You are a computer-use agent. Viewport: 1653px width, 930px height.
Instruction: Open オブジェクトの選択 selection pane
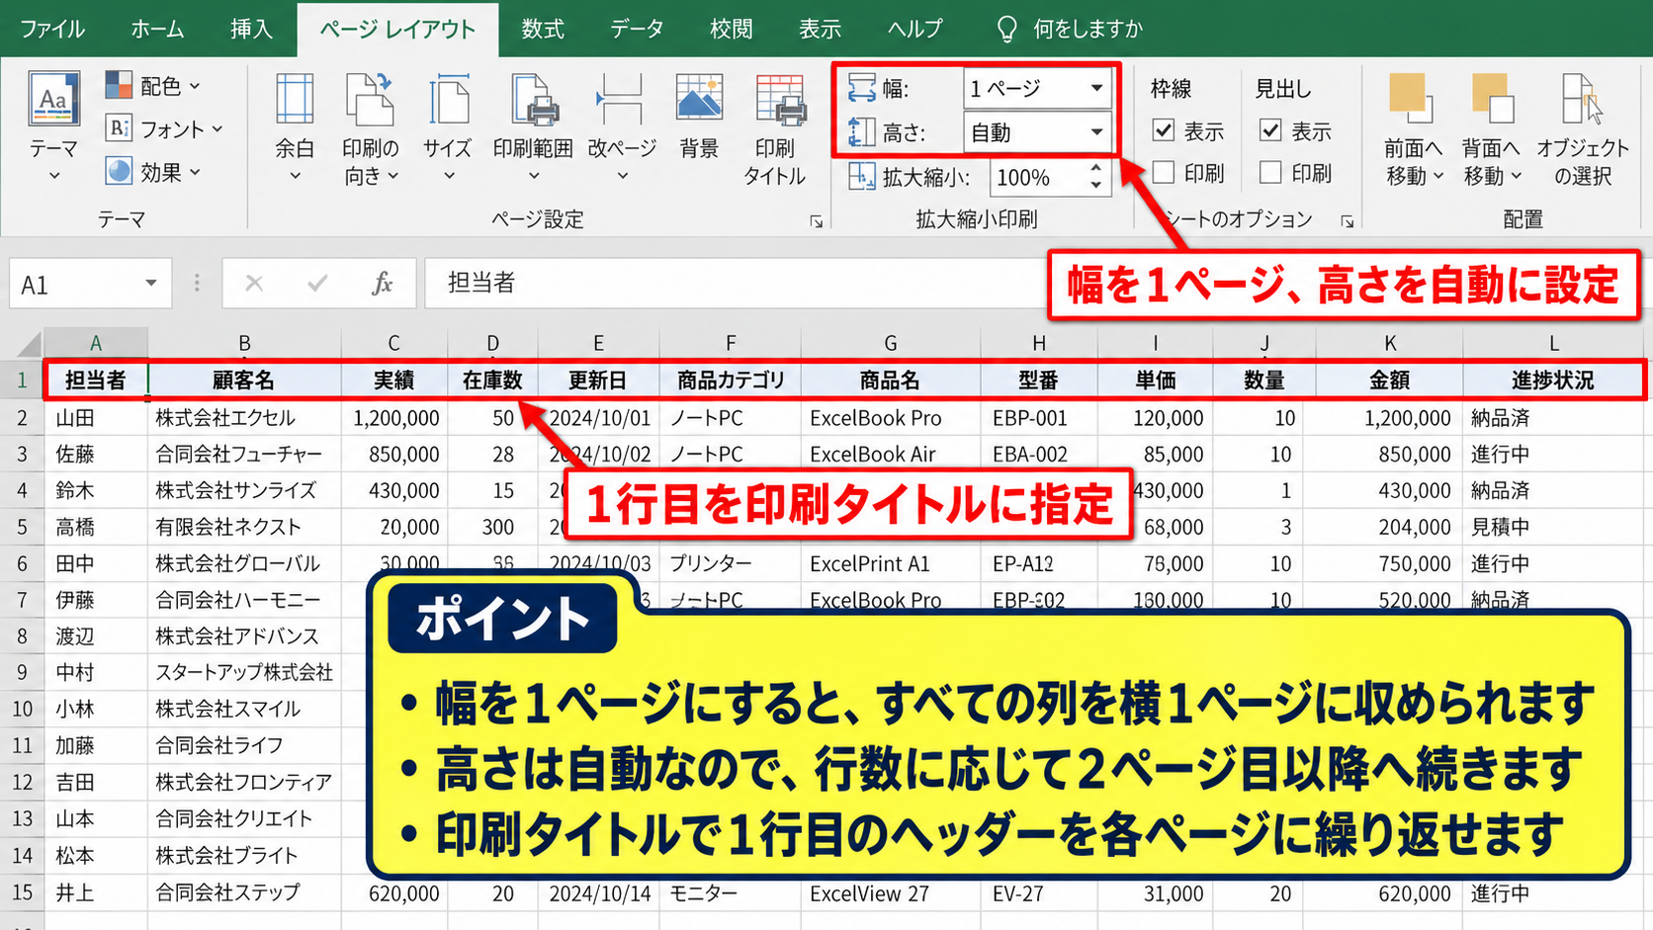1583,128
